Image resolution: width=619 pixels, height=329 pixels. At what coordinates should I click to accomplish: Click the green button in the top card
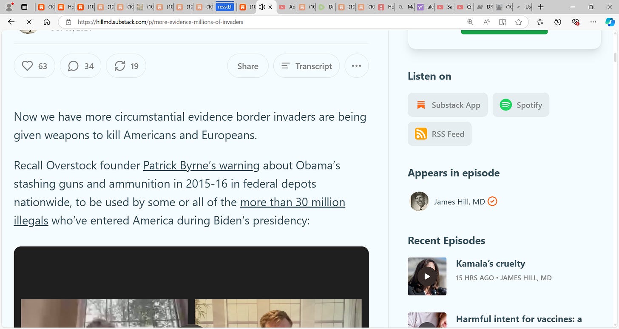(504, 32)
